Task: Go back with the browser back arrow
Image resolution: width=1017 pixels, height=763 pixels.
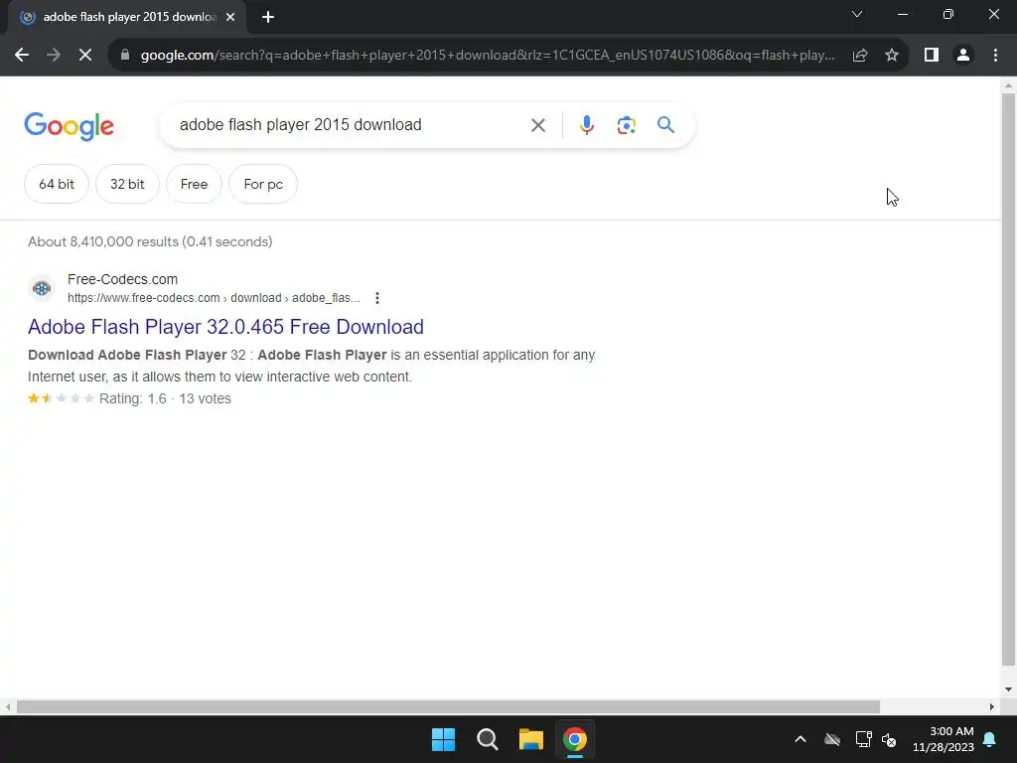Action: click(x=22, y=56)
